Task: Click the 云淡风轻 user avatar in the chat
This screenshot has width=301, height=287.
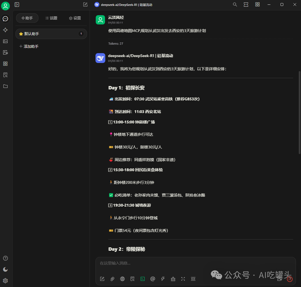Action: click(101, 20)
